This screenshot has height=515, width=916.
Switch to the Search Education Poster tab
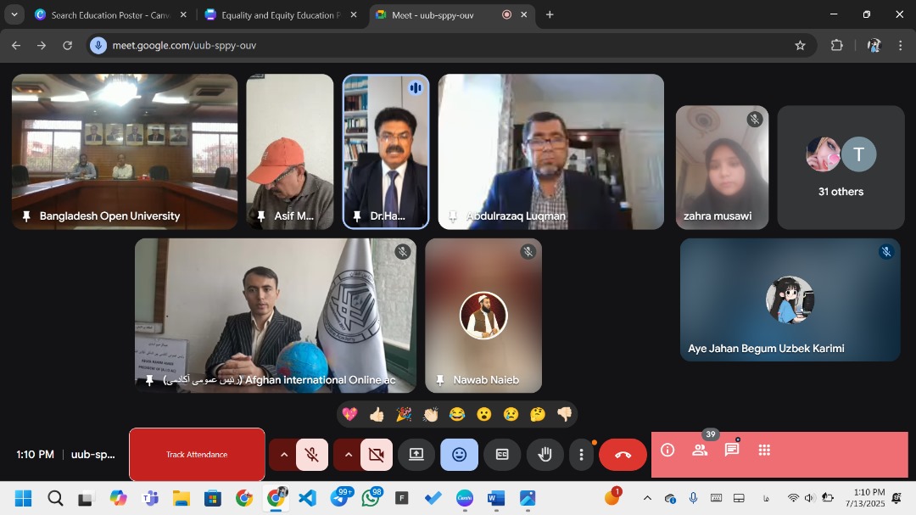pyautogui.click(x=110, y=15)
